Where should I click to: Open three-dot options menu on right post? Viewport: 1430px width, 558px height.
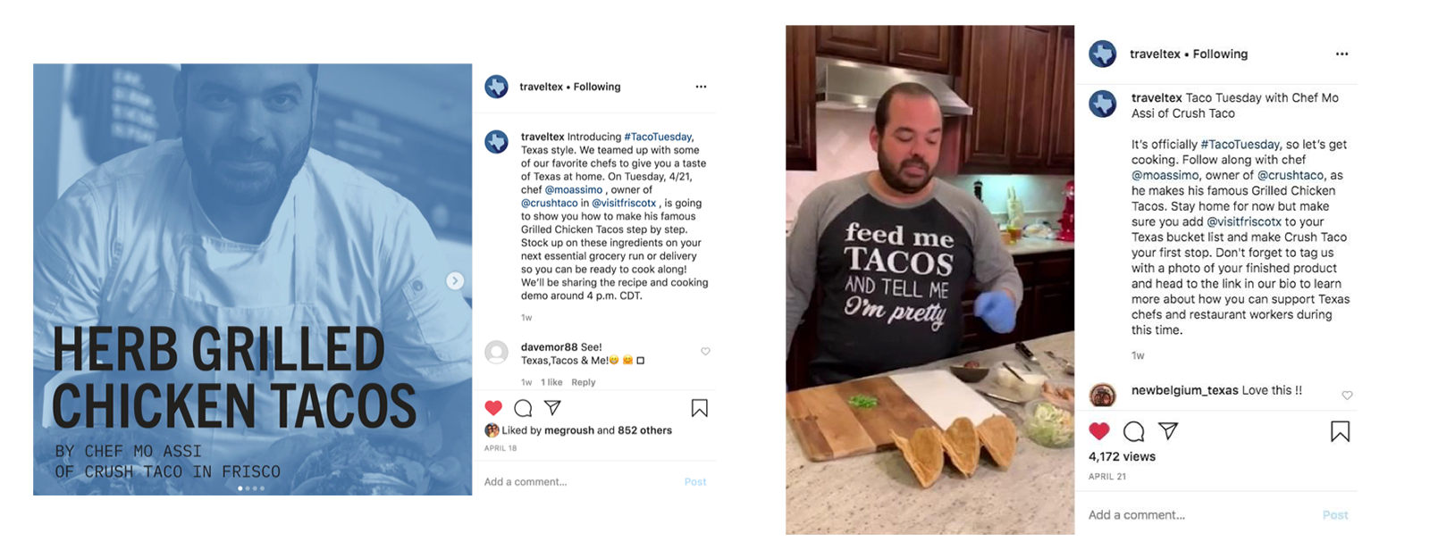1342,54
